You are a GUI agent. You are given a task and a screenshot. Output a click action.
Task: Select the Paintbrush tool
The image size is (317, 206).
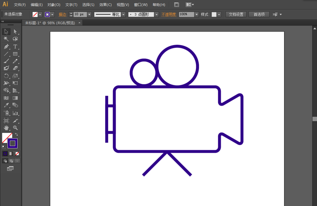(6, 61)
